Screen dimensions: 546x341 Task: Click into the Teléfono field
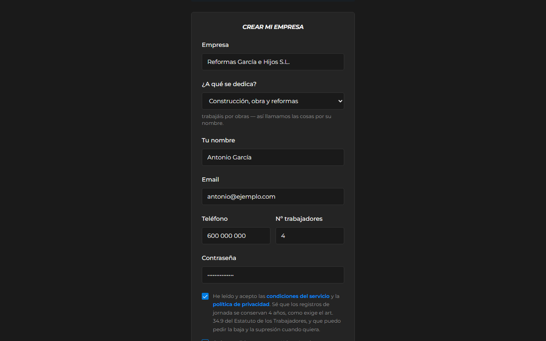tap(236, 236)
